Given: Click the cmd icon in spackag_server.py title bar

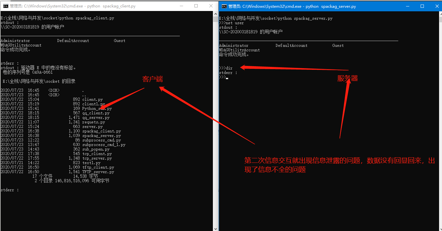Looking at the screenshot, I should 224,6.
